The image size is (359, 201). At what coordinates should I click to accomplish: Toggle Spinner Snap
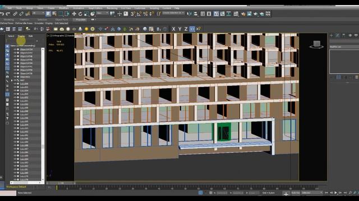pyautogui.click(x=151, y=14)
